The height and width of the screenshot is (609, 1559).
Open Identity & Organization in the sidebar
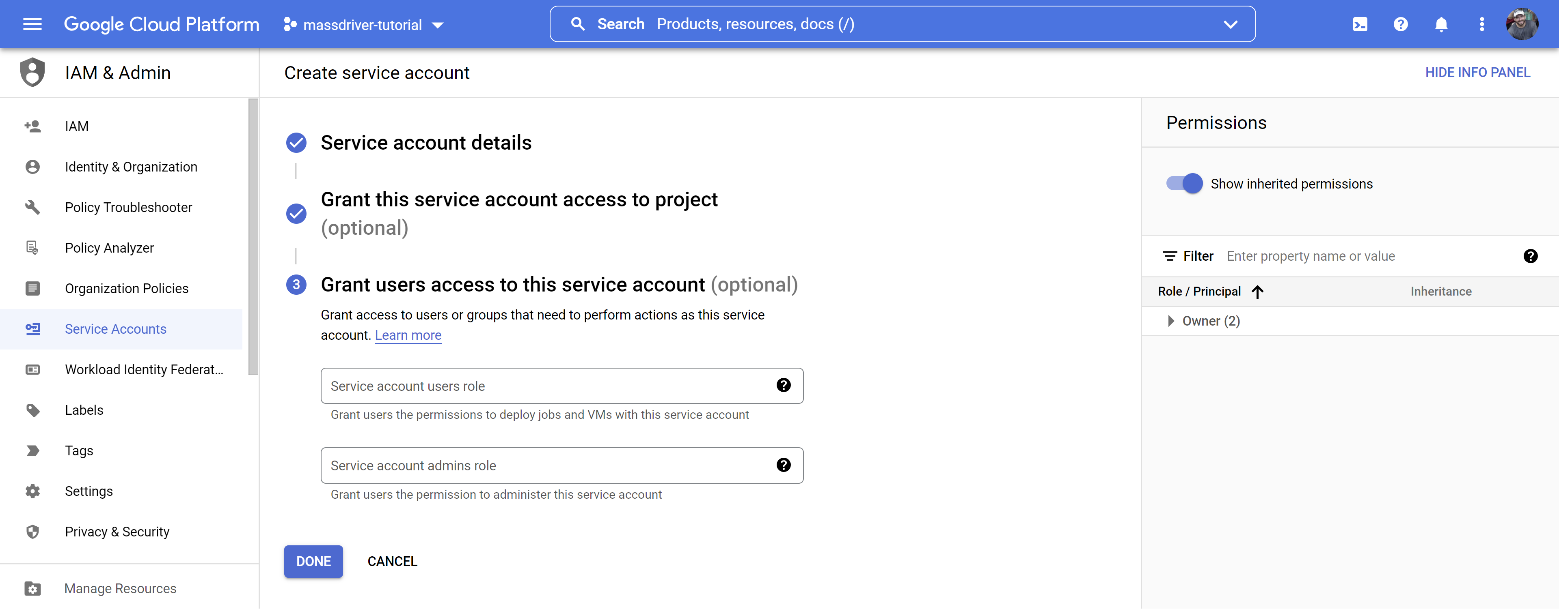tap(121, 167)
